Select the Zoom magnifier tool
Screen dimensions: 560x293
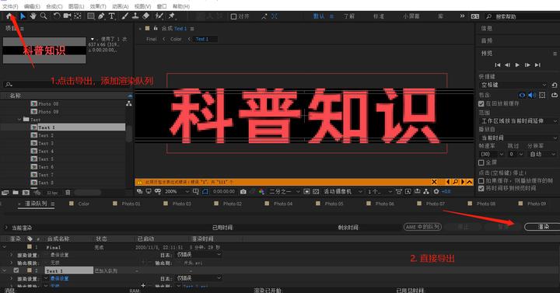click(x=44, y=16)
